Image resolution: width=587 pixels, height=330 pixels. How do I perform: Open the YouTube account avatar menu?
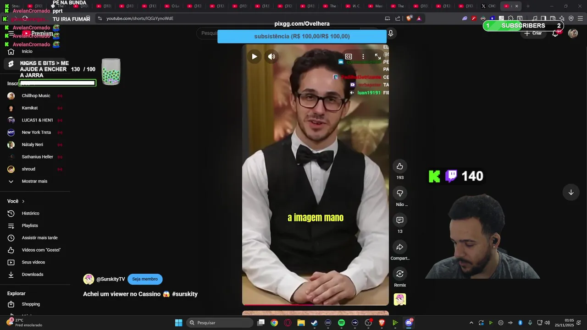pyautogui.click(x=573, y=33)
